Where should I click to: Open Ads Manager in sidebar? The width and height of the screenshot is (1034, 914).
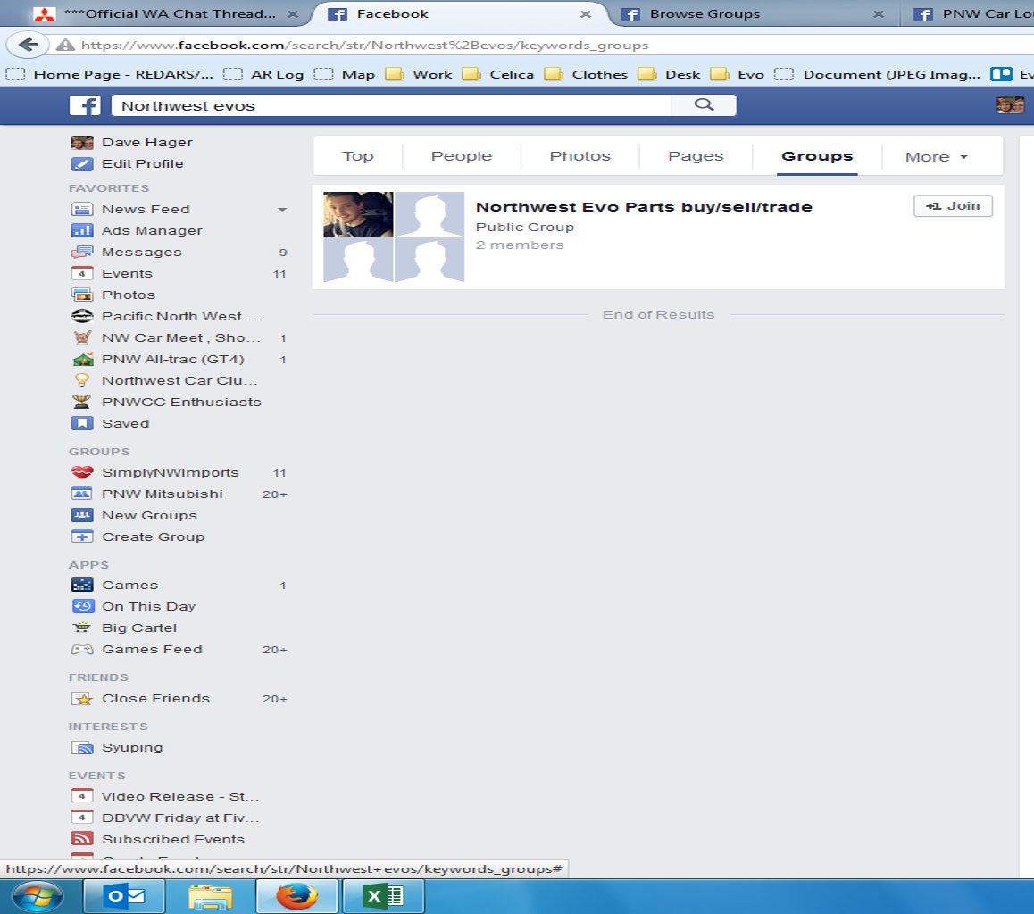152,231
